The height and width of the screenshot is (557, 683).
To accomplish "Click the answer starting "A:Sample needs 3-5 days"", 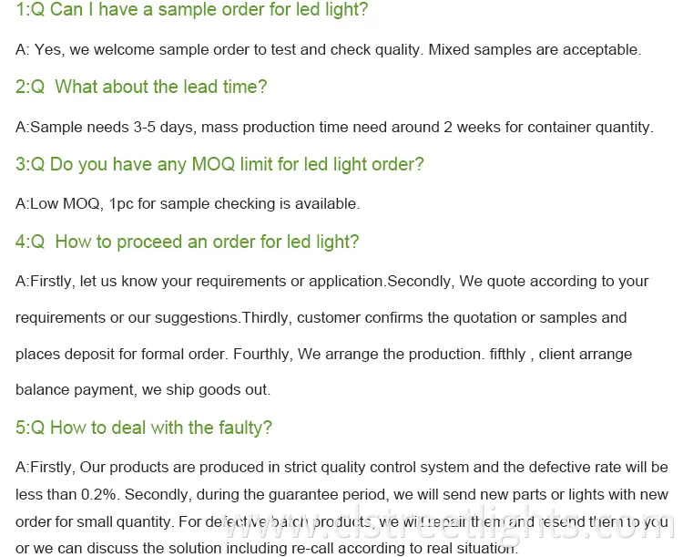I will click(x=334, y=127).
